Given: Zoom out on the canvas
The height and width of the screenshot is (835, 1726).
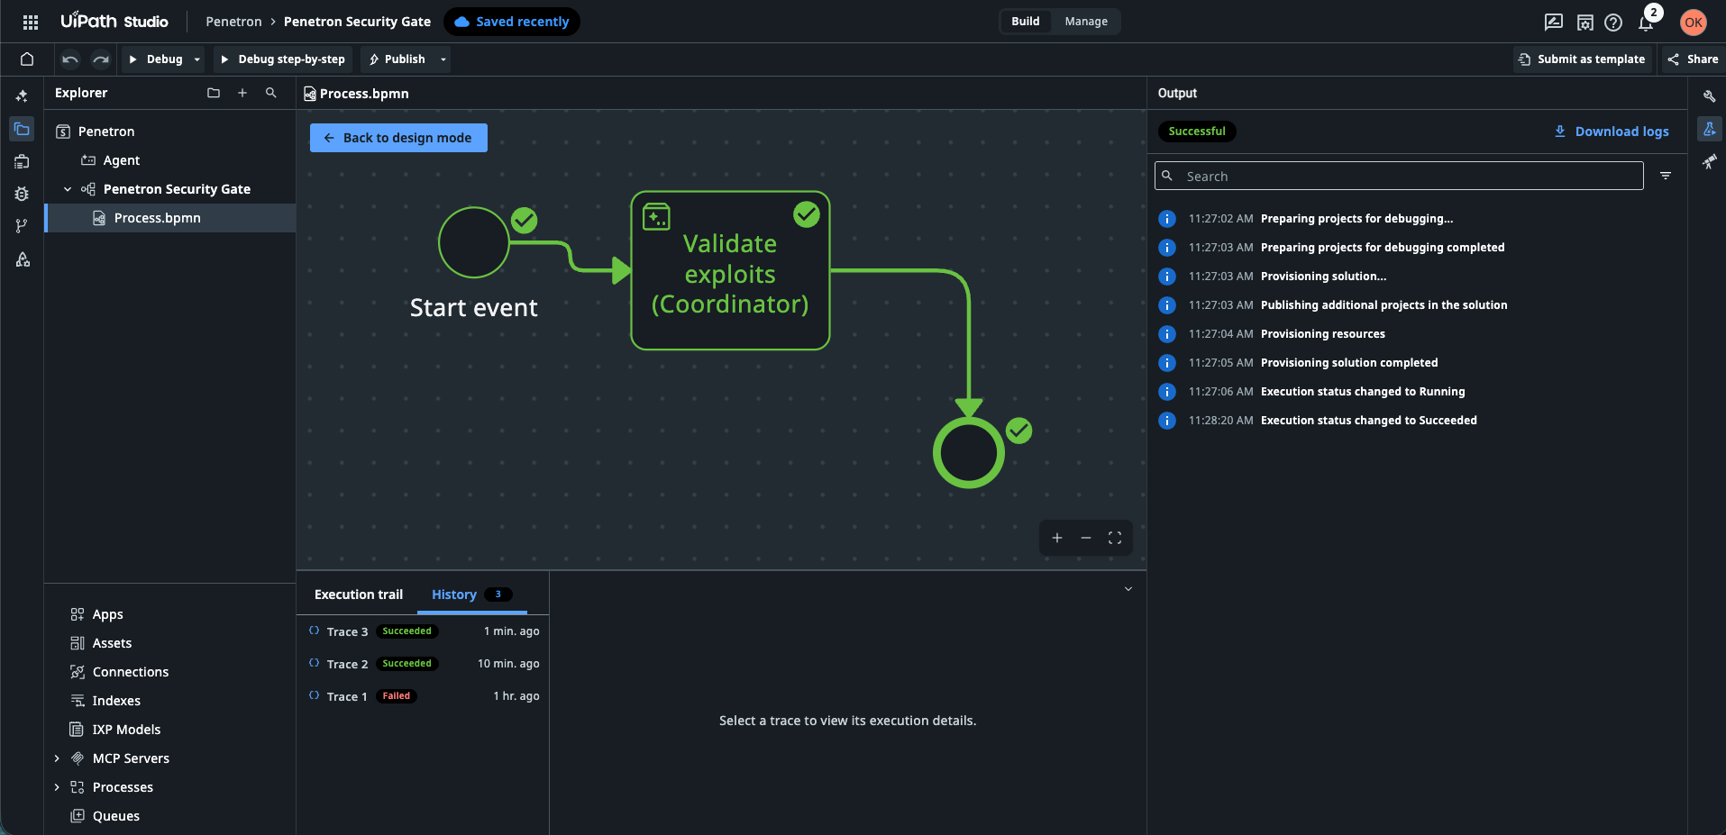Looking at the screenshot, I should [1086, 538].
